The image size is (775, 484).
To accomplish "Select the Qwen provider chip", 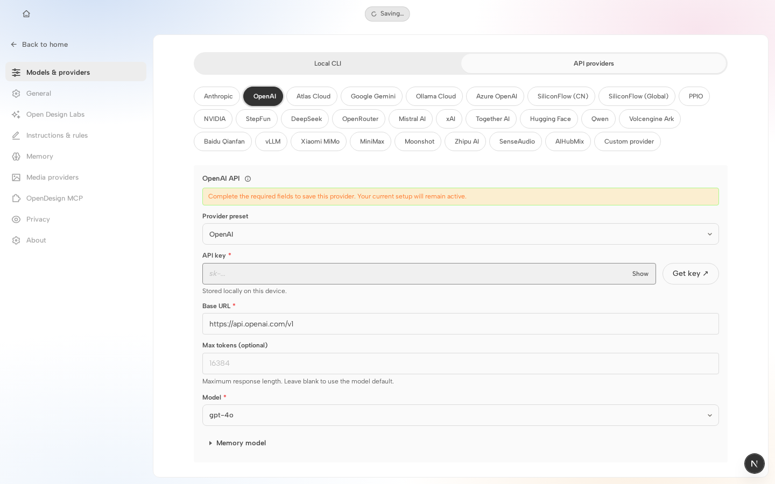I will (x=598, y=119).
